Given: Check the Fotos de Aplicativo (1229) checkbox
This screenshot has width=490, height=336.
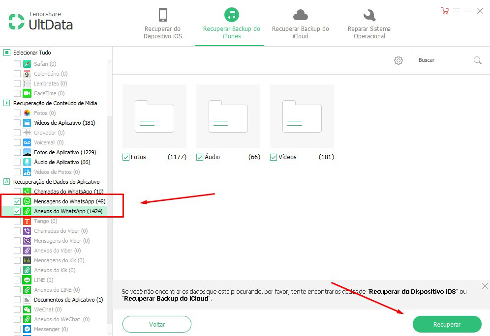Looking at the screenshot, I should click(x=17, y=152).
